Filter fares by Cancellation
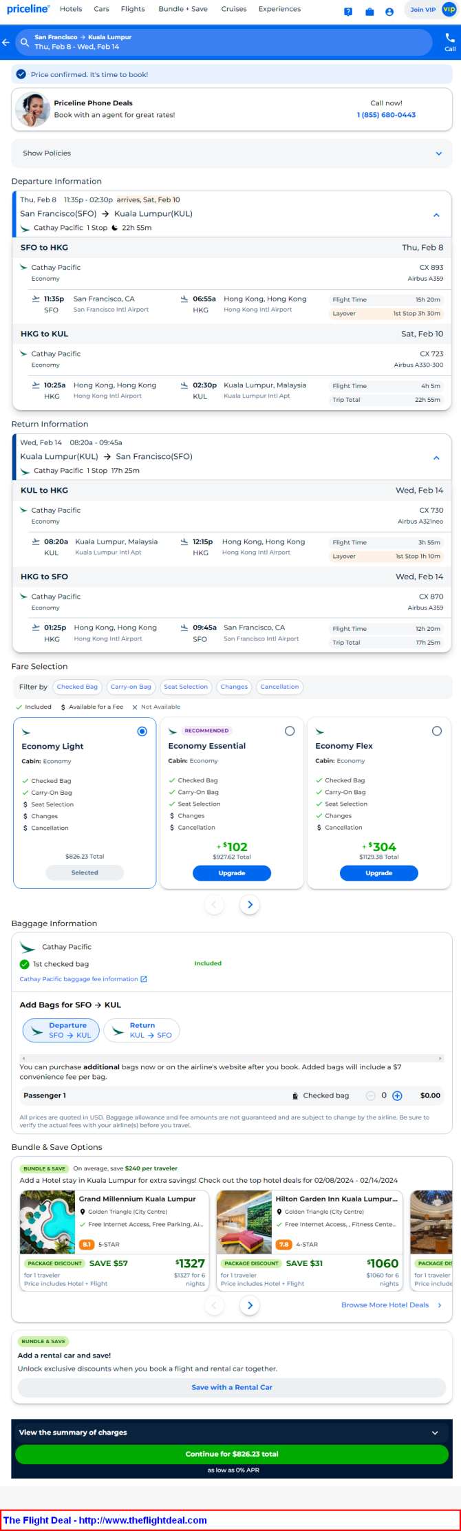Screen dimensions: 461x1531 [x=279, y=687]
